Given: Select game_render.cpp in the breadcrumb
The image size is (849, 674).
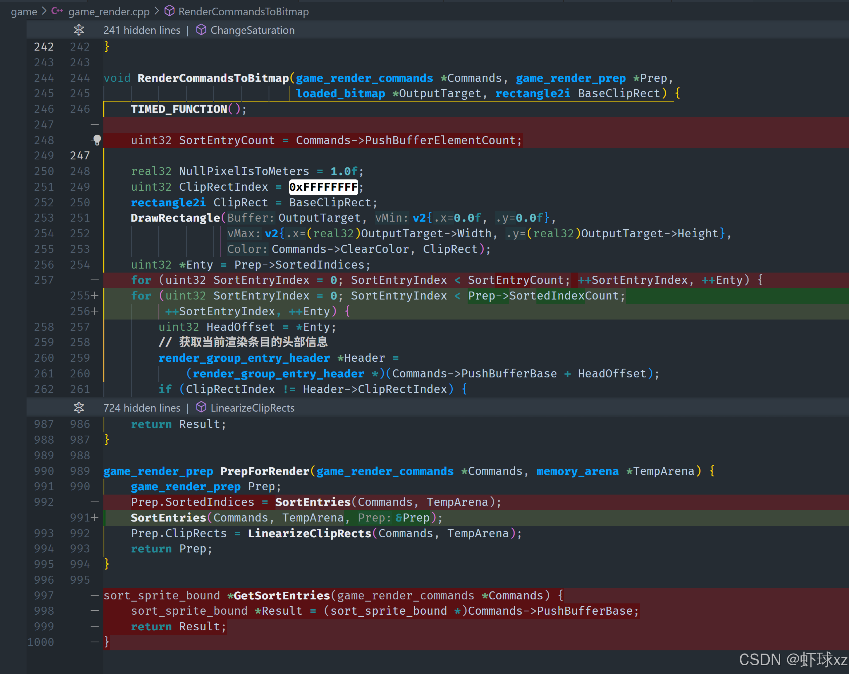Looking at the screenshot, I should tap(109, 12).
